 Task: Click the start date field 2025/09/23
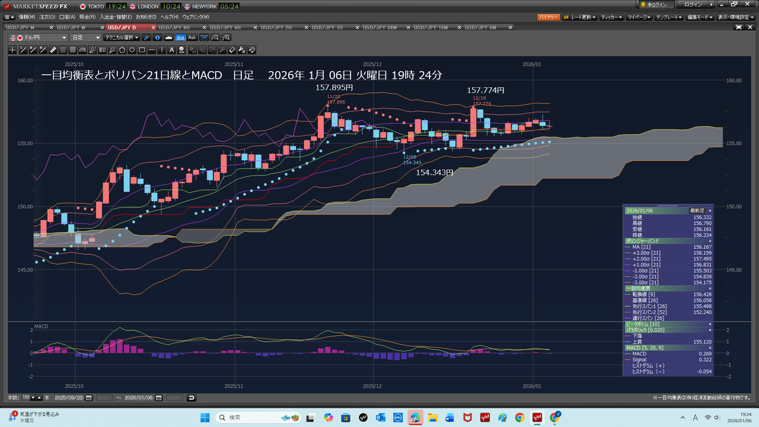tap(69, 398)
